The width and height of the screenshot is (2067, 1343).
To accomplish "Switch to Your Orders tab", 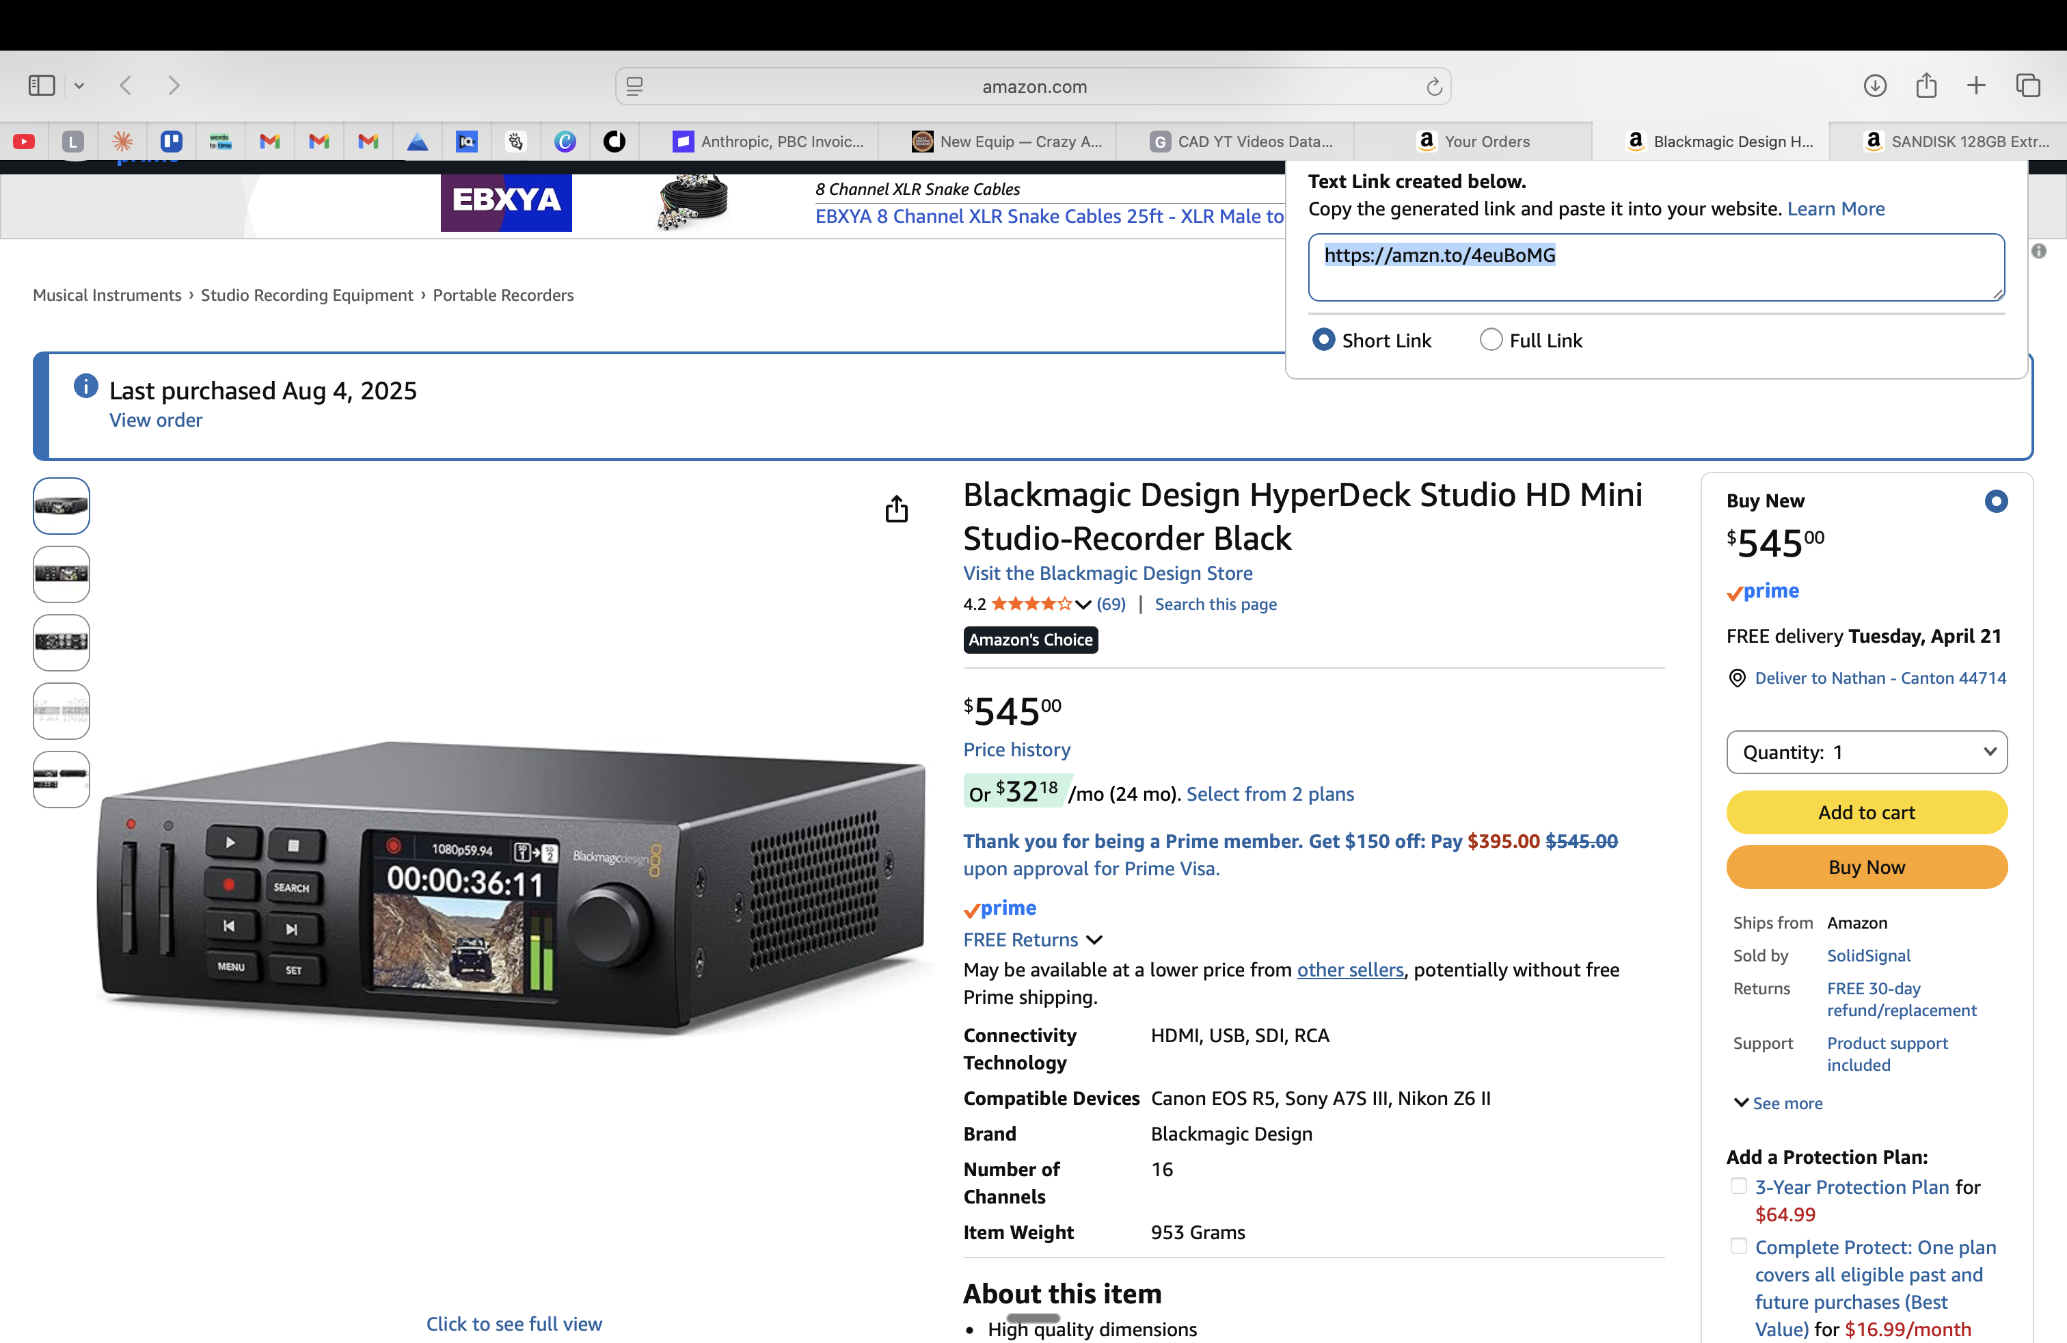I will [1473, 141].
